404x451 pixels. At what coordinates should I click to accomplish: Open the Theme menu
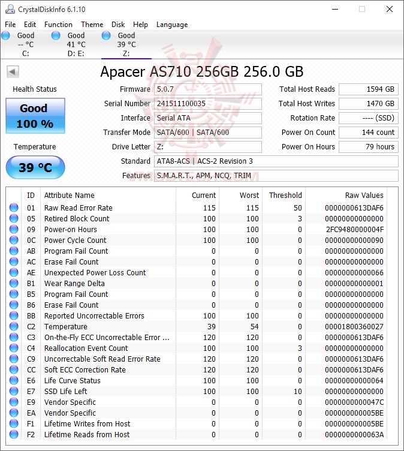92,25
